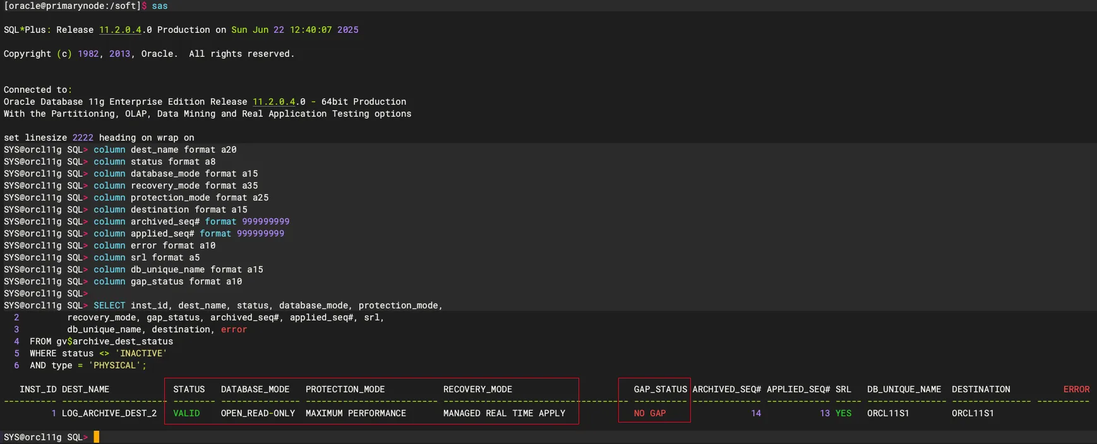Viewport: 1097px width, 444px height.
Task: Click the 'PHYSICAL' string in the query
Action: click(117, 365)
